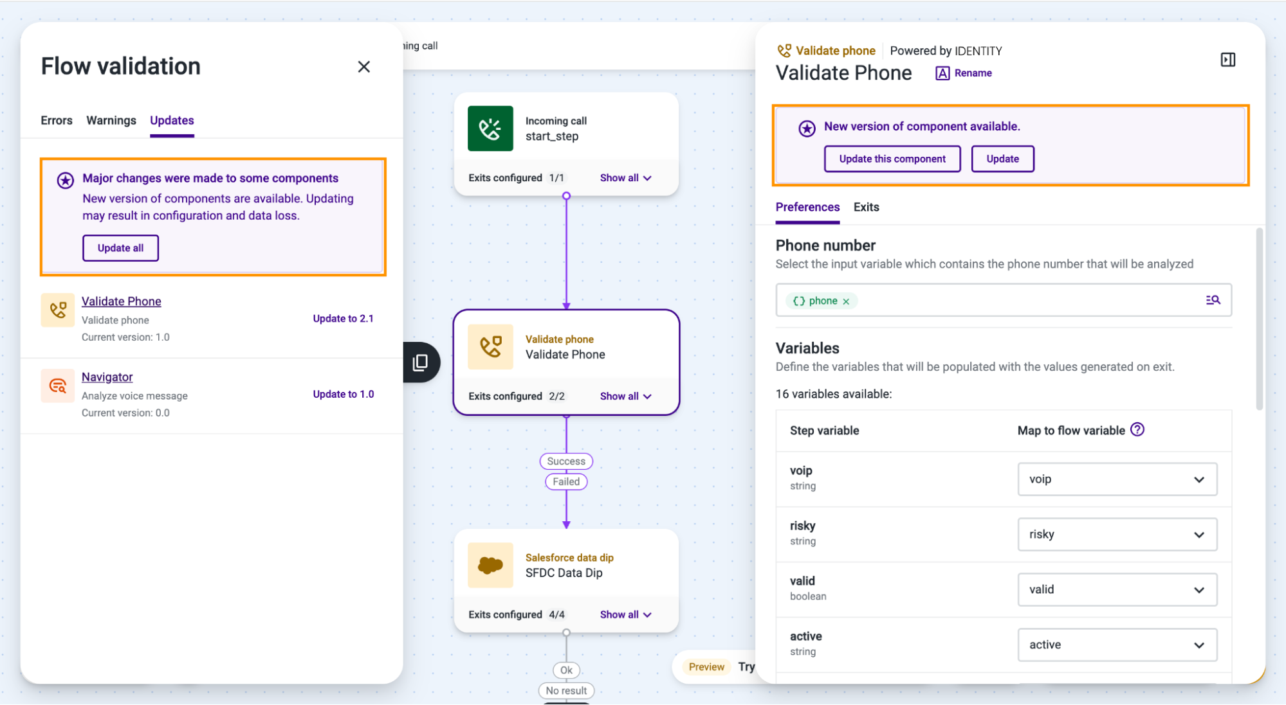Click the green Incoming call step icon
1286x705 pixels.
pyautogui.click(x=490, y=129)
